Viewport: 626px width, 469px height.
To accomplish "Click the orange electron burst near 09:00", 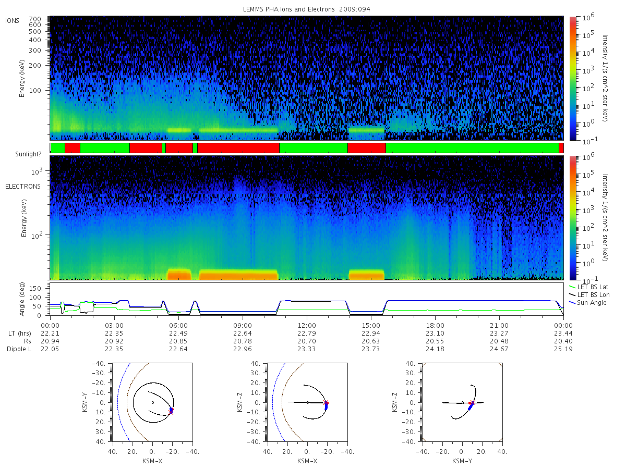I will 238,275.
